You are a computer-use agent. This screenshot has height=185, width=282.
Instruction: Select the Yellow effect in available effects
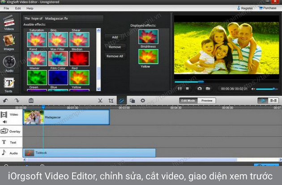point(79,78)
